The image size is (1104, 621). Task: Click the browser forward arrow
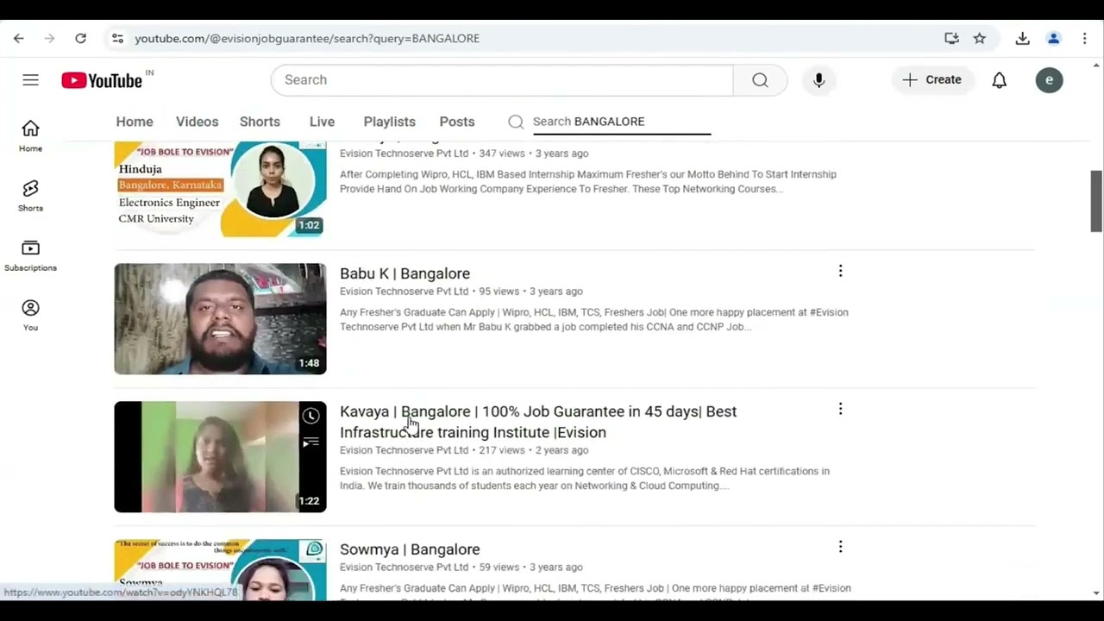pos(49,38)
